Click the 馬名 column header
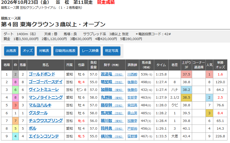 click(46, 65)
